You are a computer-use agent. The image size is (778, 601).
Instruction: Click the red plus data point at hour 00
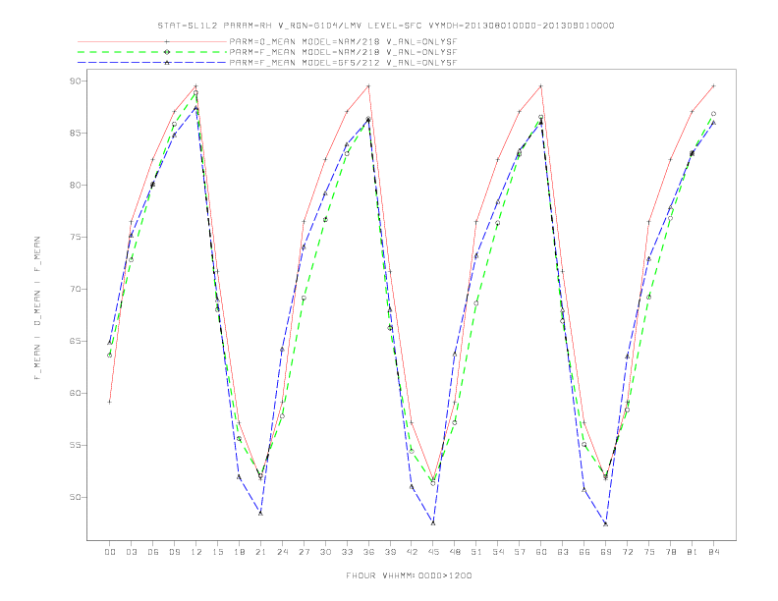click(110, 402)
